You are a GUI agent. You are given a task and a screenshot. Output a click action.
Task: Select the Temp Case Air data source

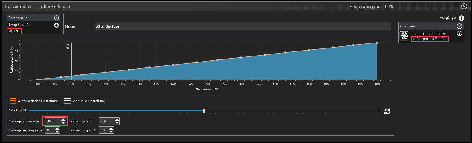20,25
